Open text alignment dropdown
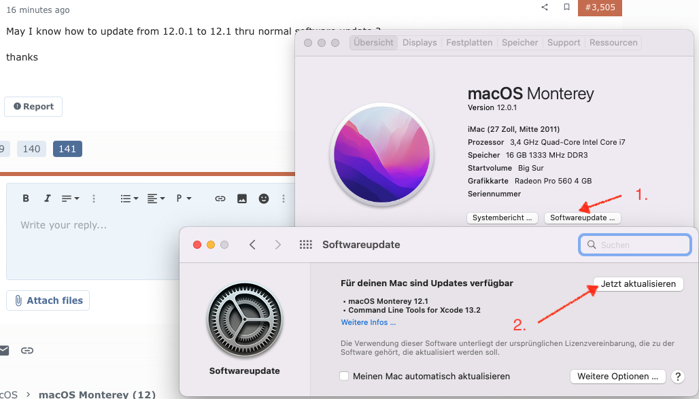 [x=156, y=198]
